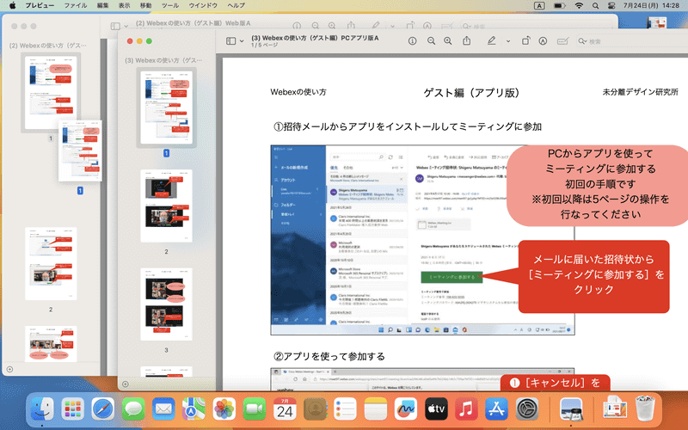
Task: Open Reminders from the Dock
Action: pos(346,409)
